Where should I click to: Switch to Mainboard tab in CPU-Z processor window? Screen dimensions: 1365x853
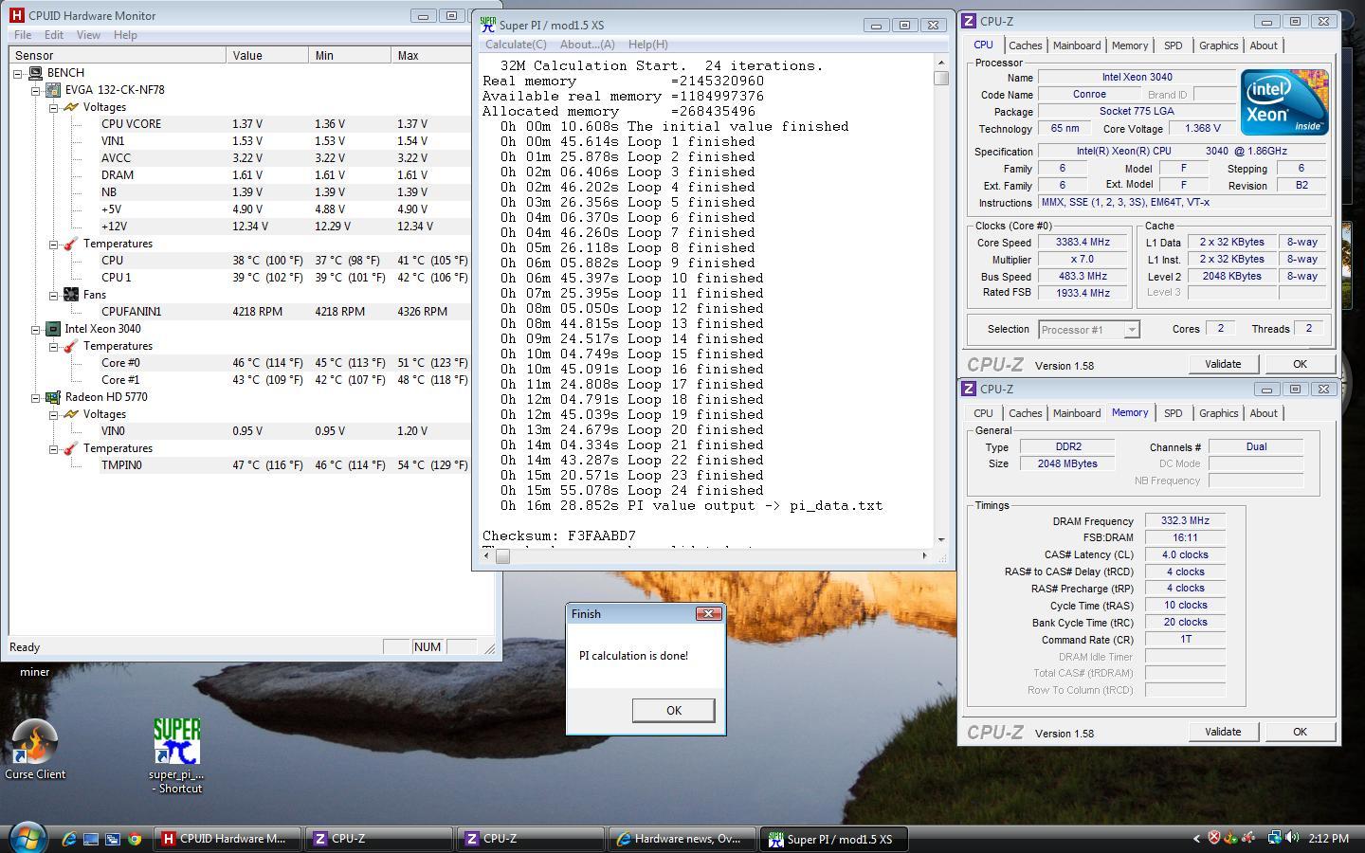coord(1077,45)
